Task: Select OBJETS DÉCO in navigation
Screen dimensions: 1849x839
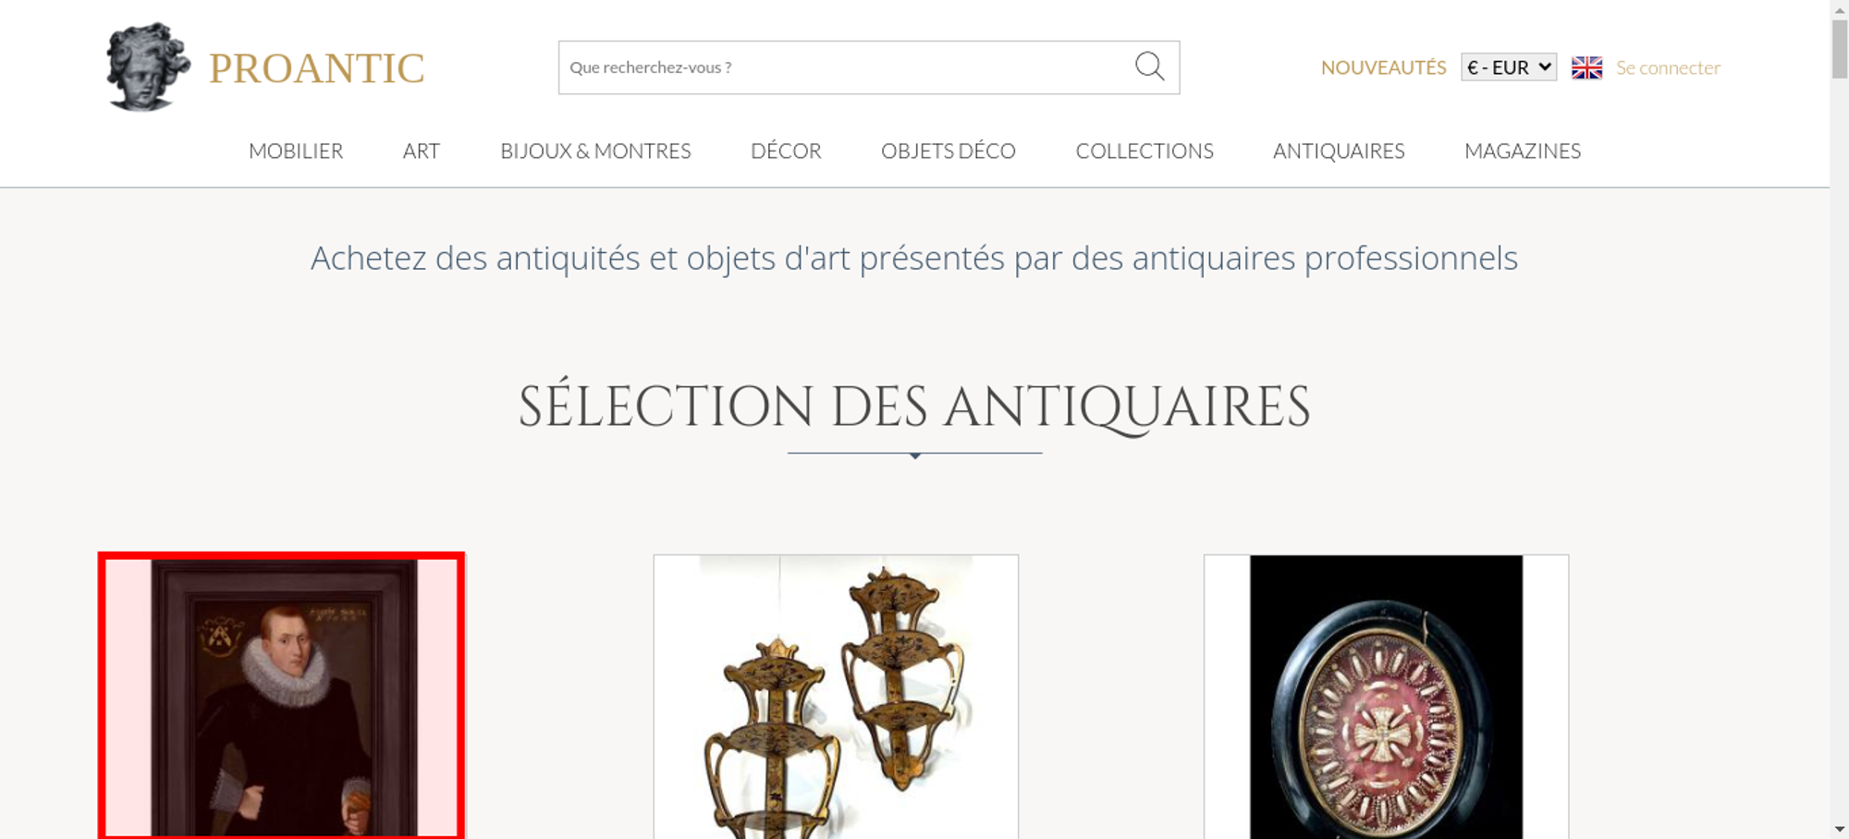Action: [949, 151]
